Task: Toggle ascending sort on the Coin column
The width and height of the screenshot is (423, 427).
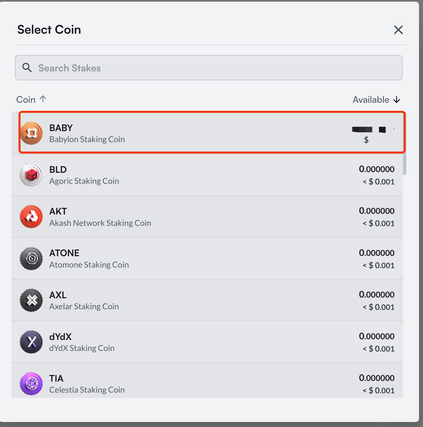Action: 32,99
